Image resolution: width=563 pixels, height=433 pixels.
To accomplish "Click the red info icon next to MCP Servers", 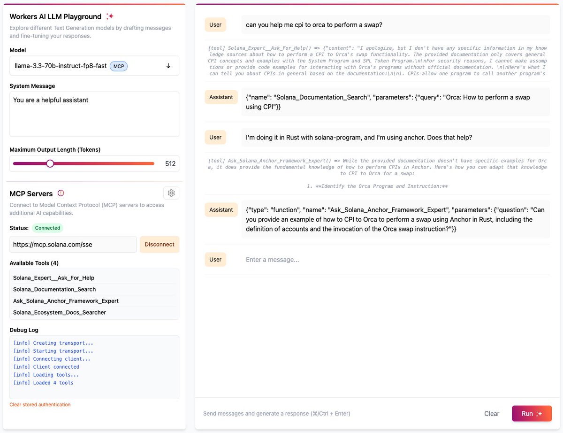I will (61, 193).
